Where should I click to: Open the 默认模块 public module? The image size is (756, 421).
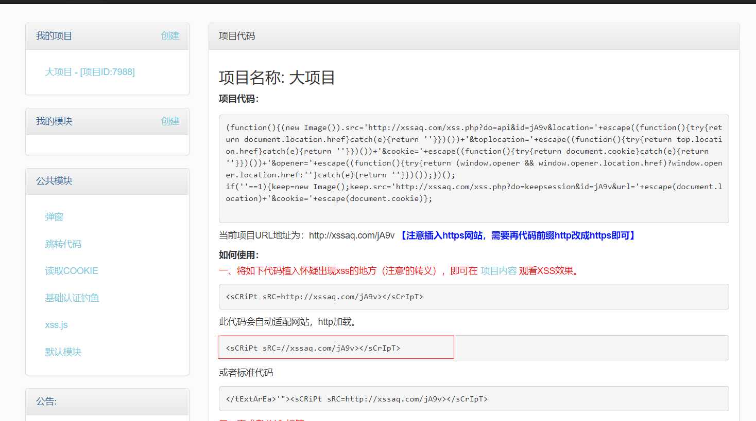(63, 352)
